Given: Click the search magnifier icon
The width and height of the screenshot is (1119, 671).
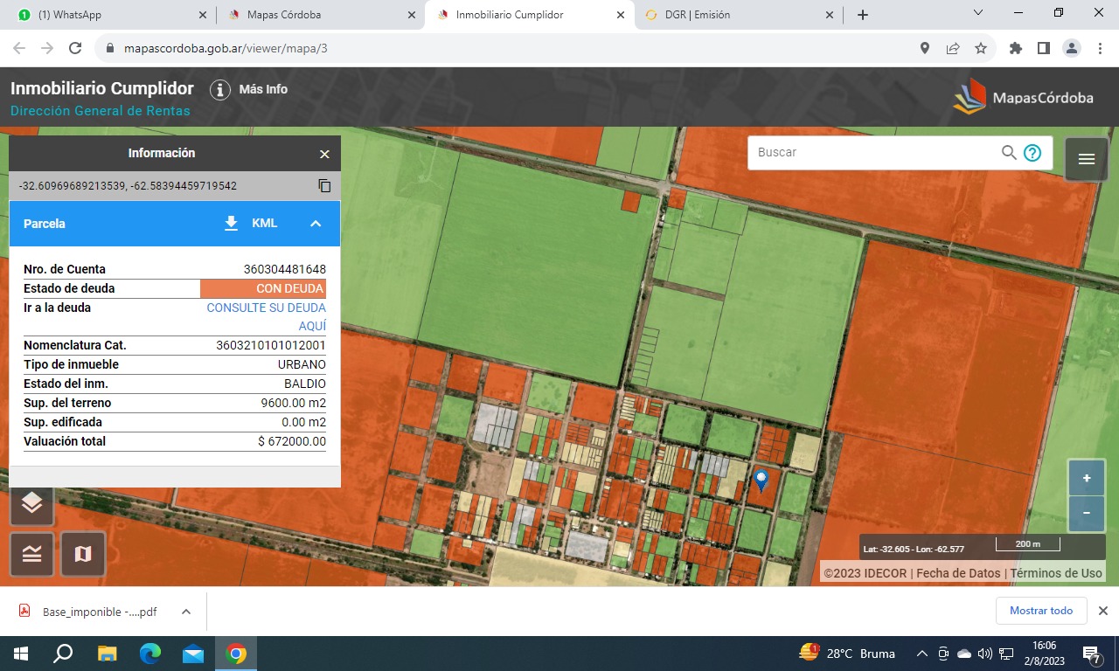Looking at the screenshot, I should pos(1009,153).
